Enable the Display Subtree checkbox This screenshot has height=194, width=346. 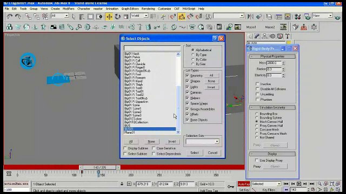point(125,148)
